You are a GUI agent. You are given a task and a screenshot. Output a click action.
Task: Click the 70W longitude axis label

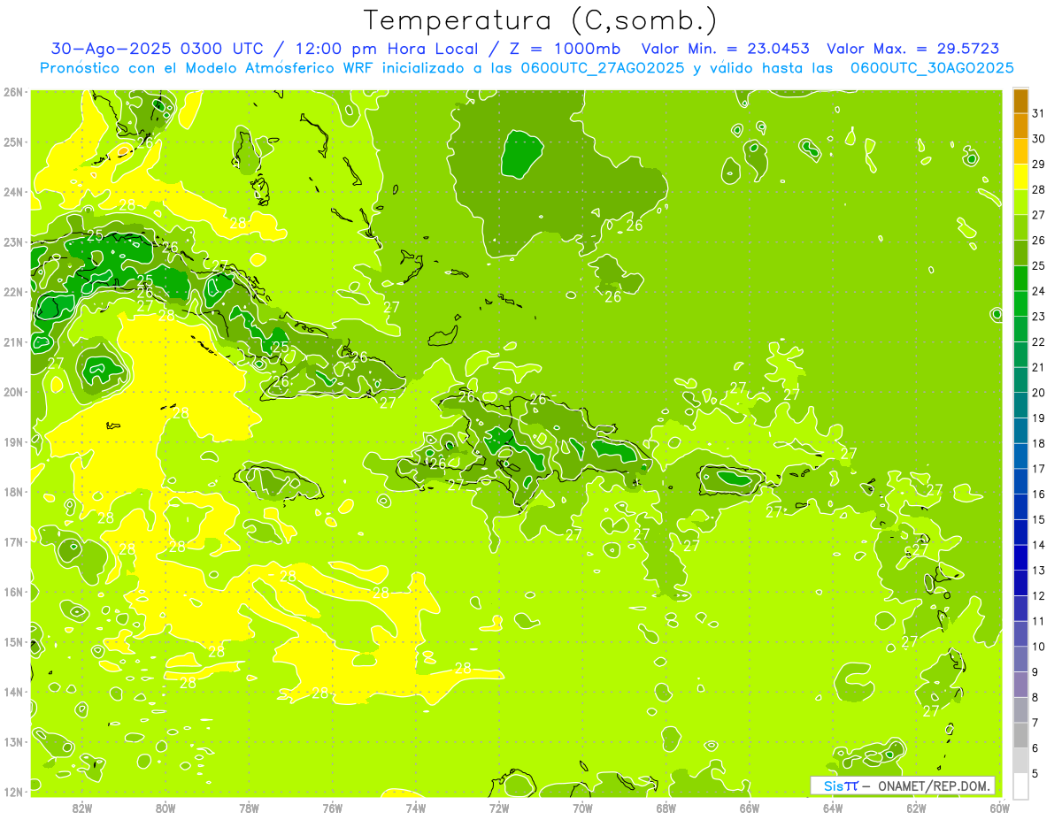pyautogui.click(x=582, y=807)
